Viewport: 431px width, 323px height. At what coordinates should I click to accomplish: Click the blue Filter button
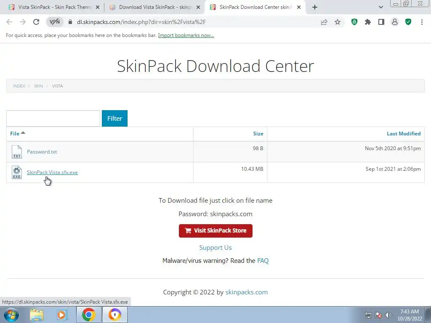114,118
